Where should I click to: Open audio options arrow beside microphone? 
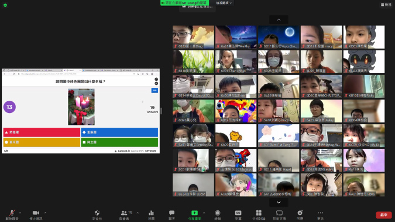tap(20, 213)
